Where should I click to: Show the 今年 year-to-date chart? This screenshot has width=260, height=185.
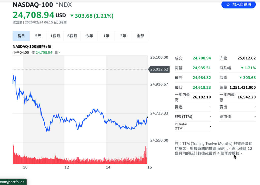89,36
